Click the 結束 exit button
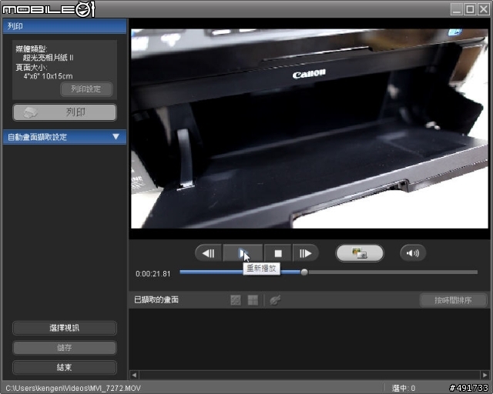This screenshot has width=493, height=394. pyautogui.click(x=65, y=367)
